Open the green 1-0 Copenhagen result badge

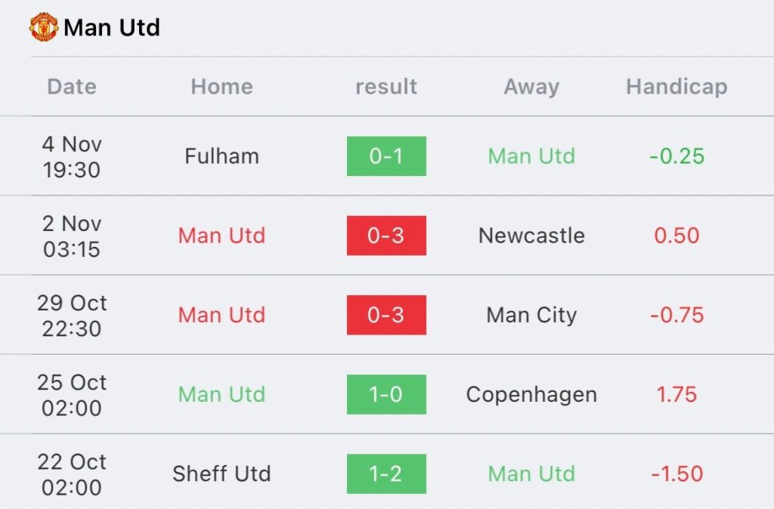tap(386, 394)
